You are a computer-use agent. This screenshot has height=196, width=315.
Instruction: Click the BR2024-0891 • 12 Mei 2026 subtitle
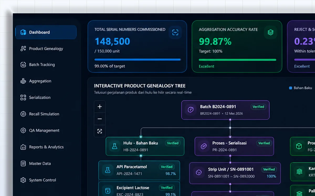pos(222,114)
